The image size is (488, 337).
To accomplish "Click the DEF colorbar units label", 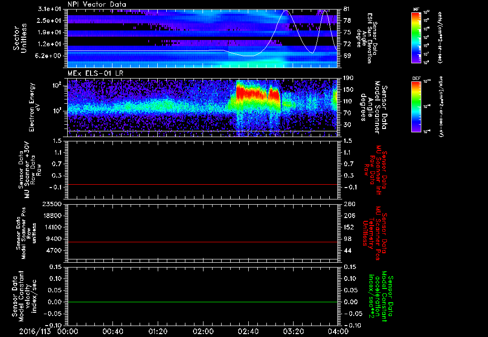I will point(441,106).
